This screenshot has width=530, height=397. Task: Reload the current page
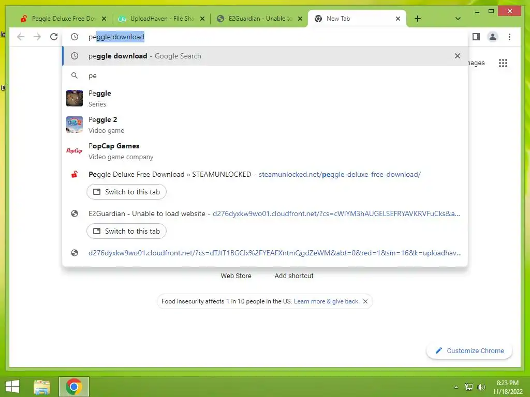click(x=54, y=37)
